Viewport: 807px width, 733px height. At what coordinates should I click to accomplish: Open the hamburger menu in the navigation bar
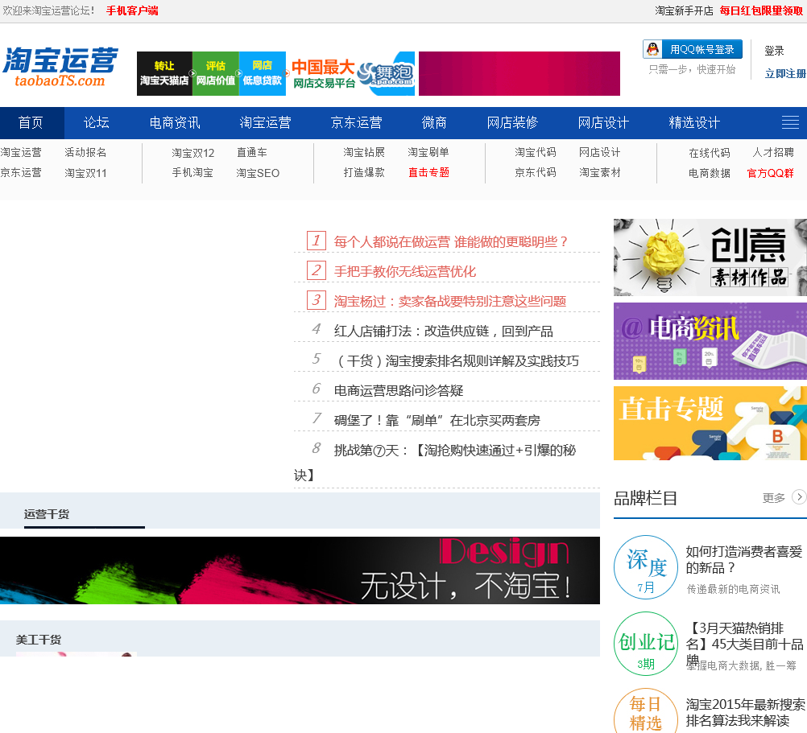pos(790,122)
